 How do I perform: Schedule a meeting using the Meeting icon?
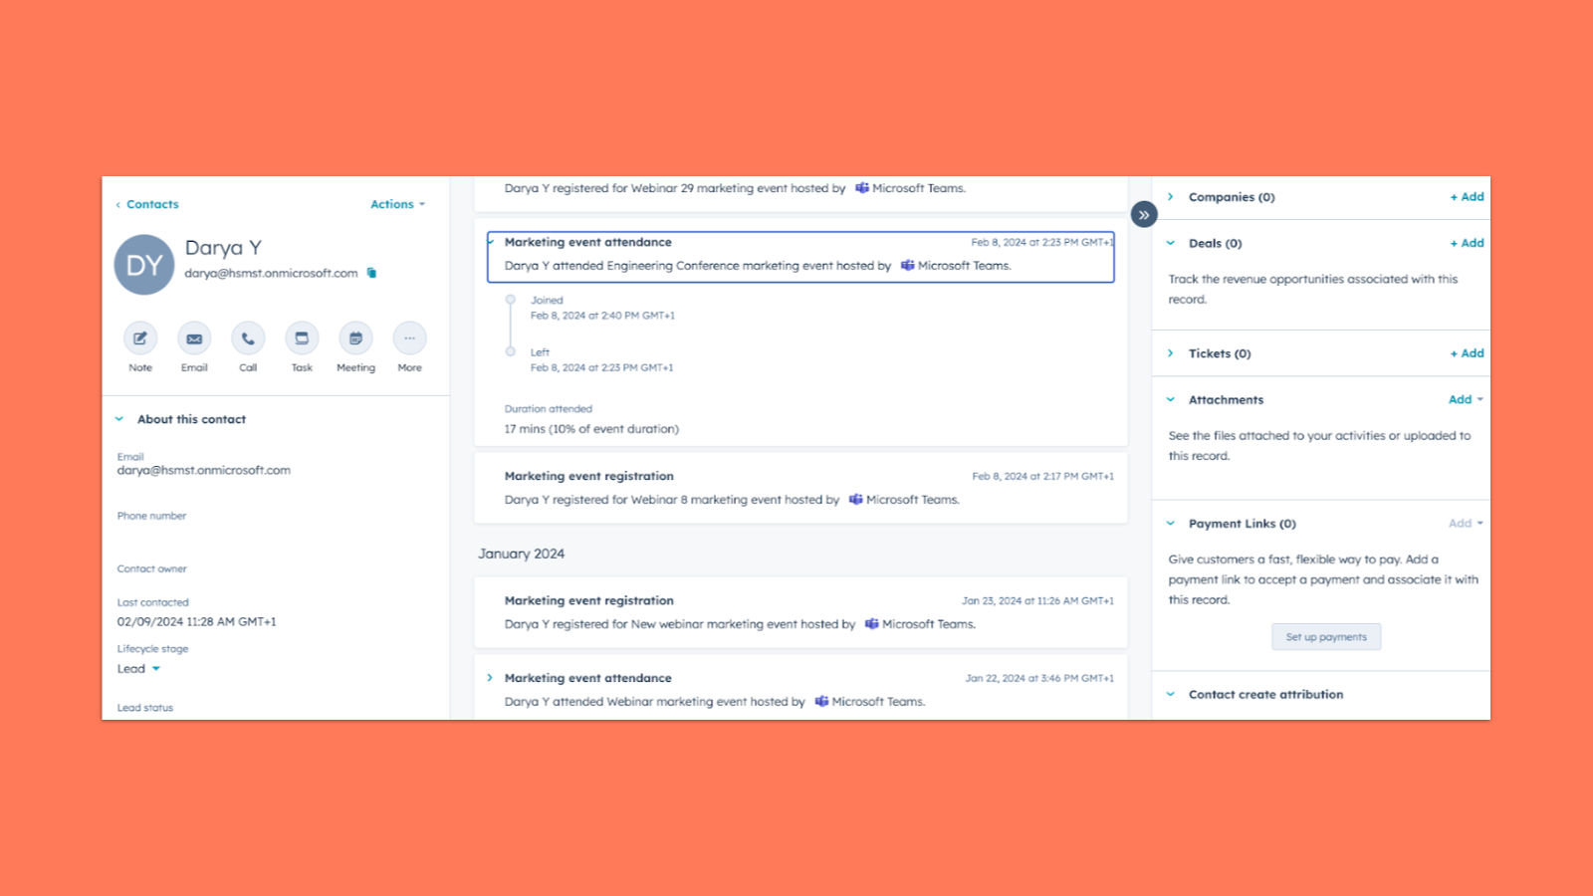[x=355, y=338]
